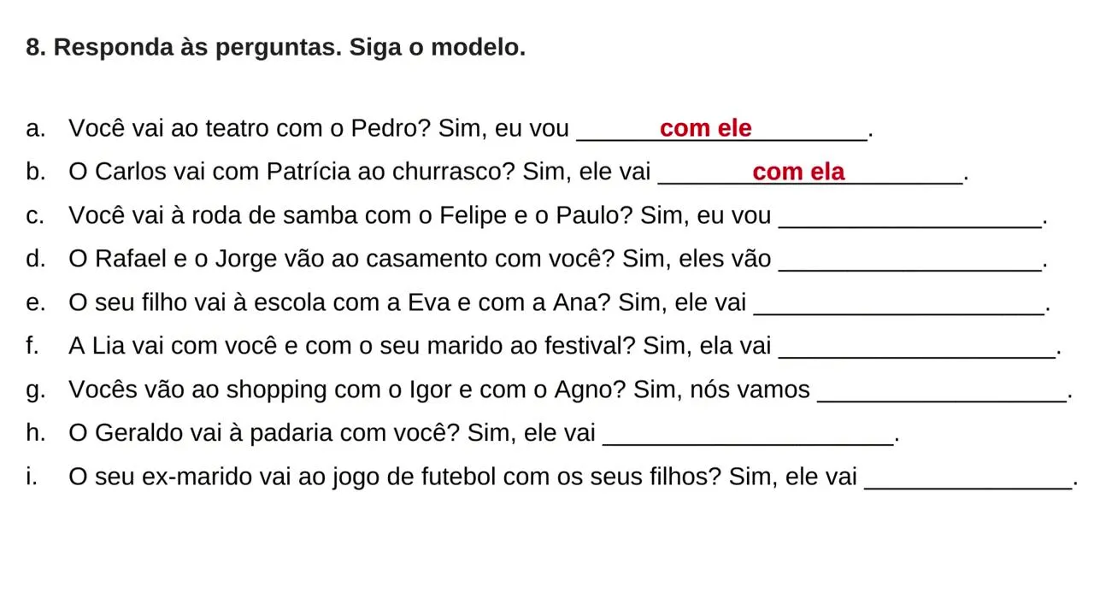Click the question about Rafael and Jorge
Screen dimensions: 1094x615
tap(341, 260)
